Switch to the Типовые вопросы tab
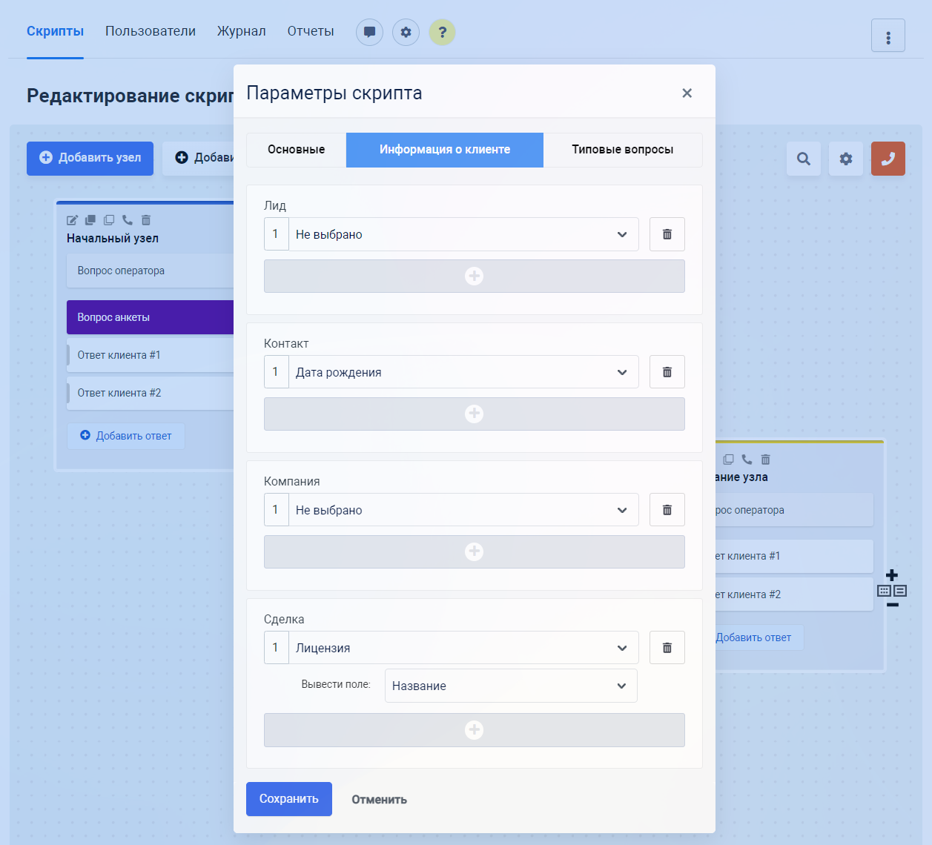Viewport: 932px width, 845px height. pos(622,150)
